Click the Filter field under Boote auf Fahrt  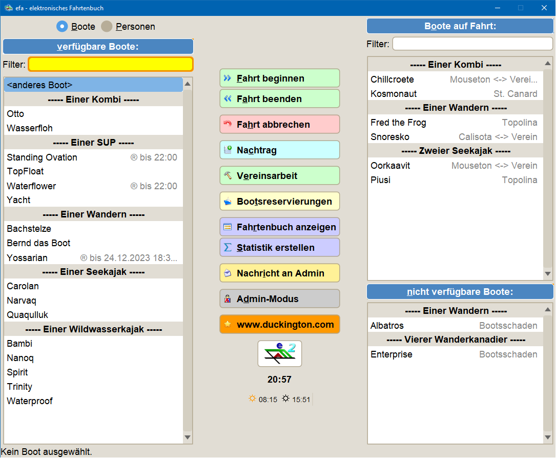[x=472, y=44]
